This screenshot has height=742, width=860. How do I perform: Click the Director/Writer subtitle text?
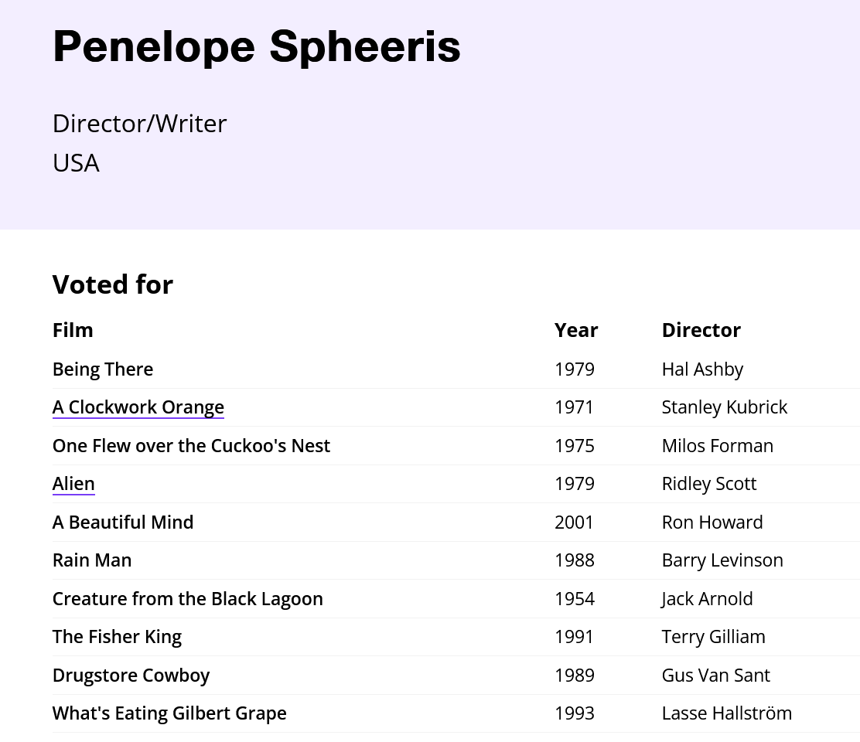click(139, 124)
